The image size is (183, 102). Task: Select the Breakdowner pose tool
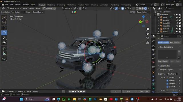coord(4,59)
